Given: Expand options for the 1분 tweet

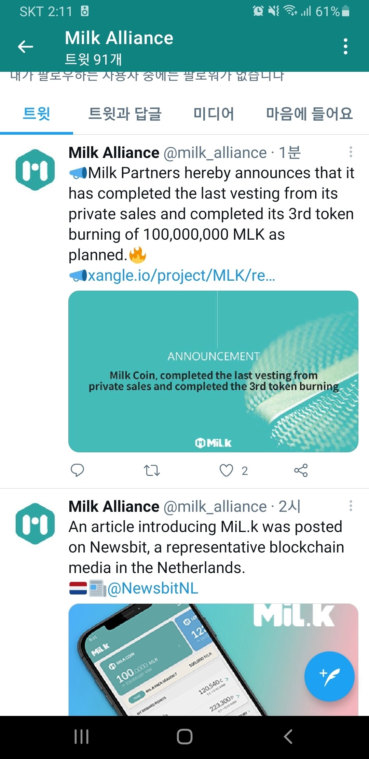Looking at the screenshot, I should click(351, 152).
